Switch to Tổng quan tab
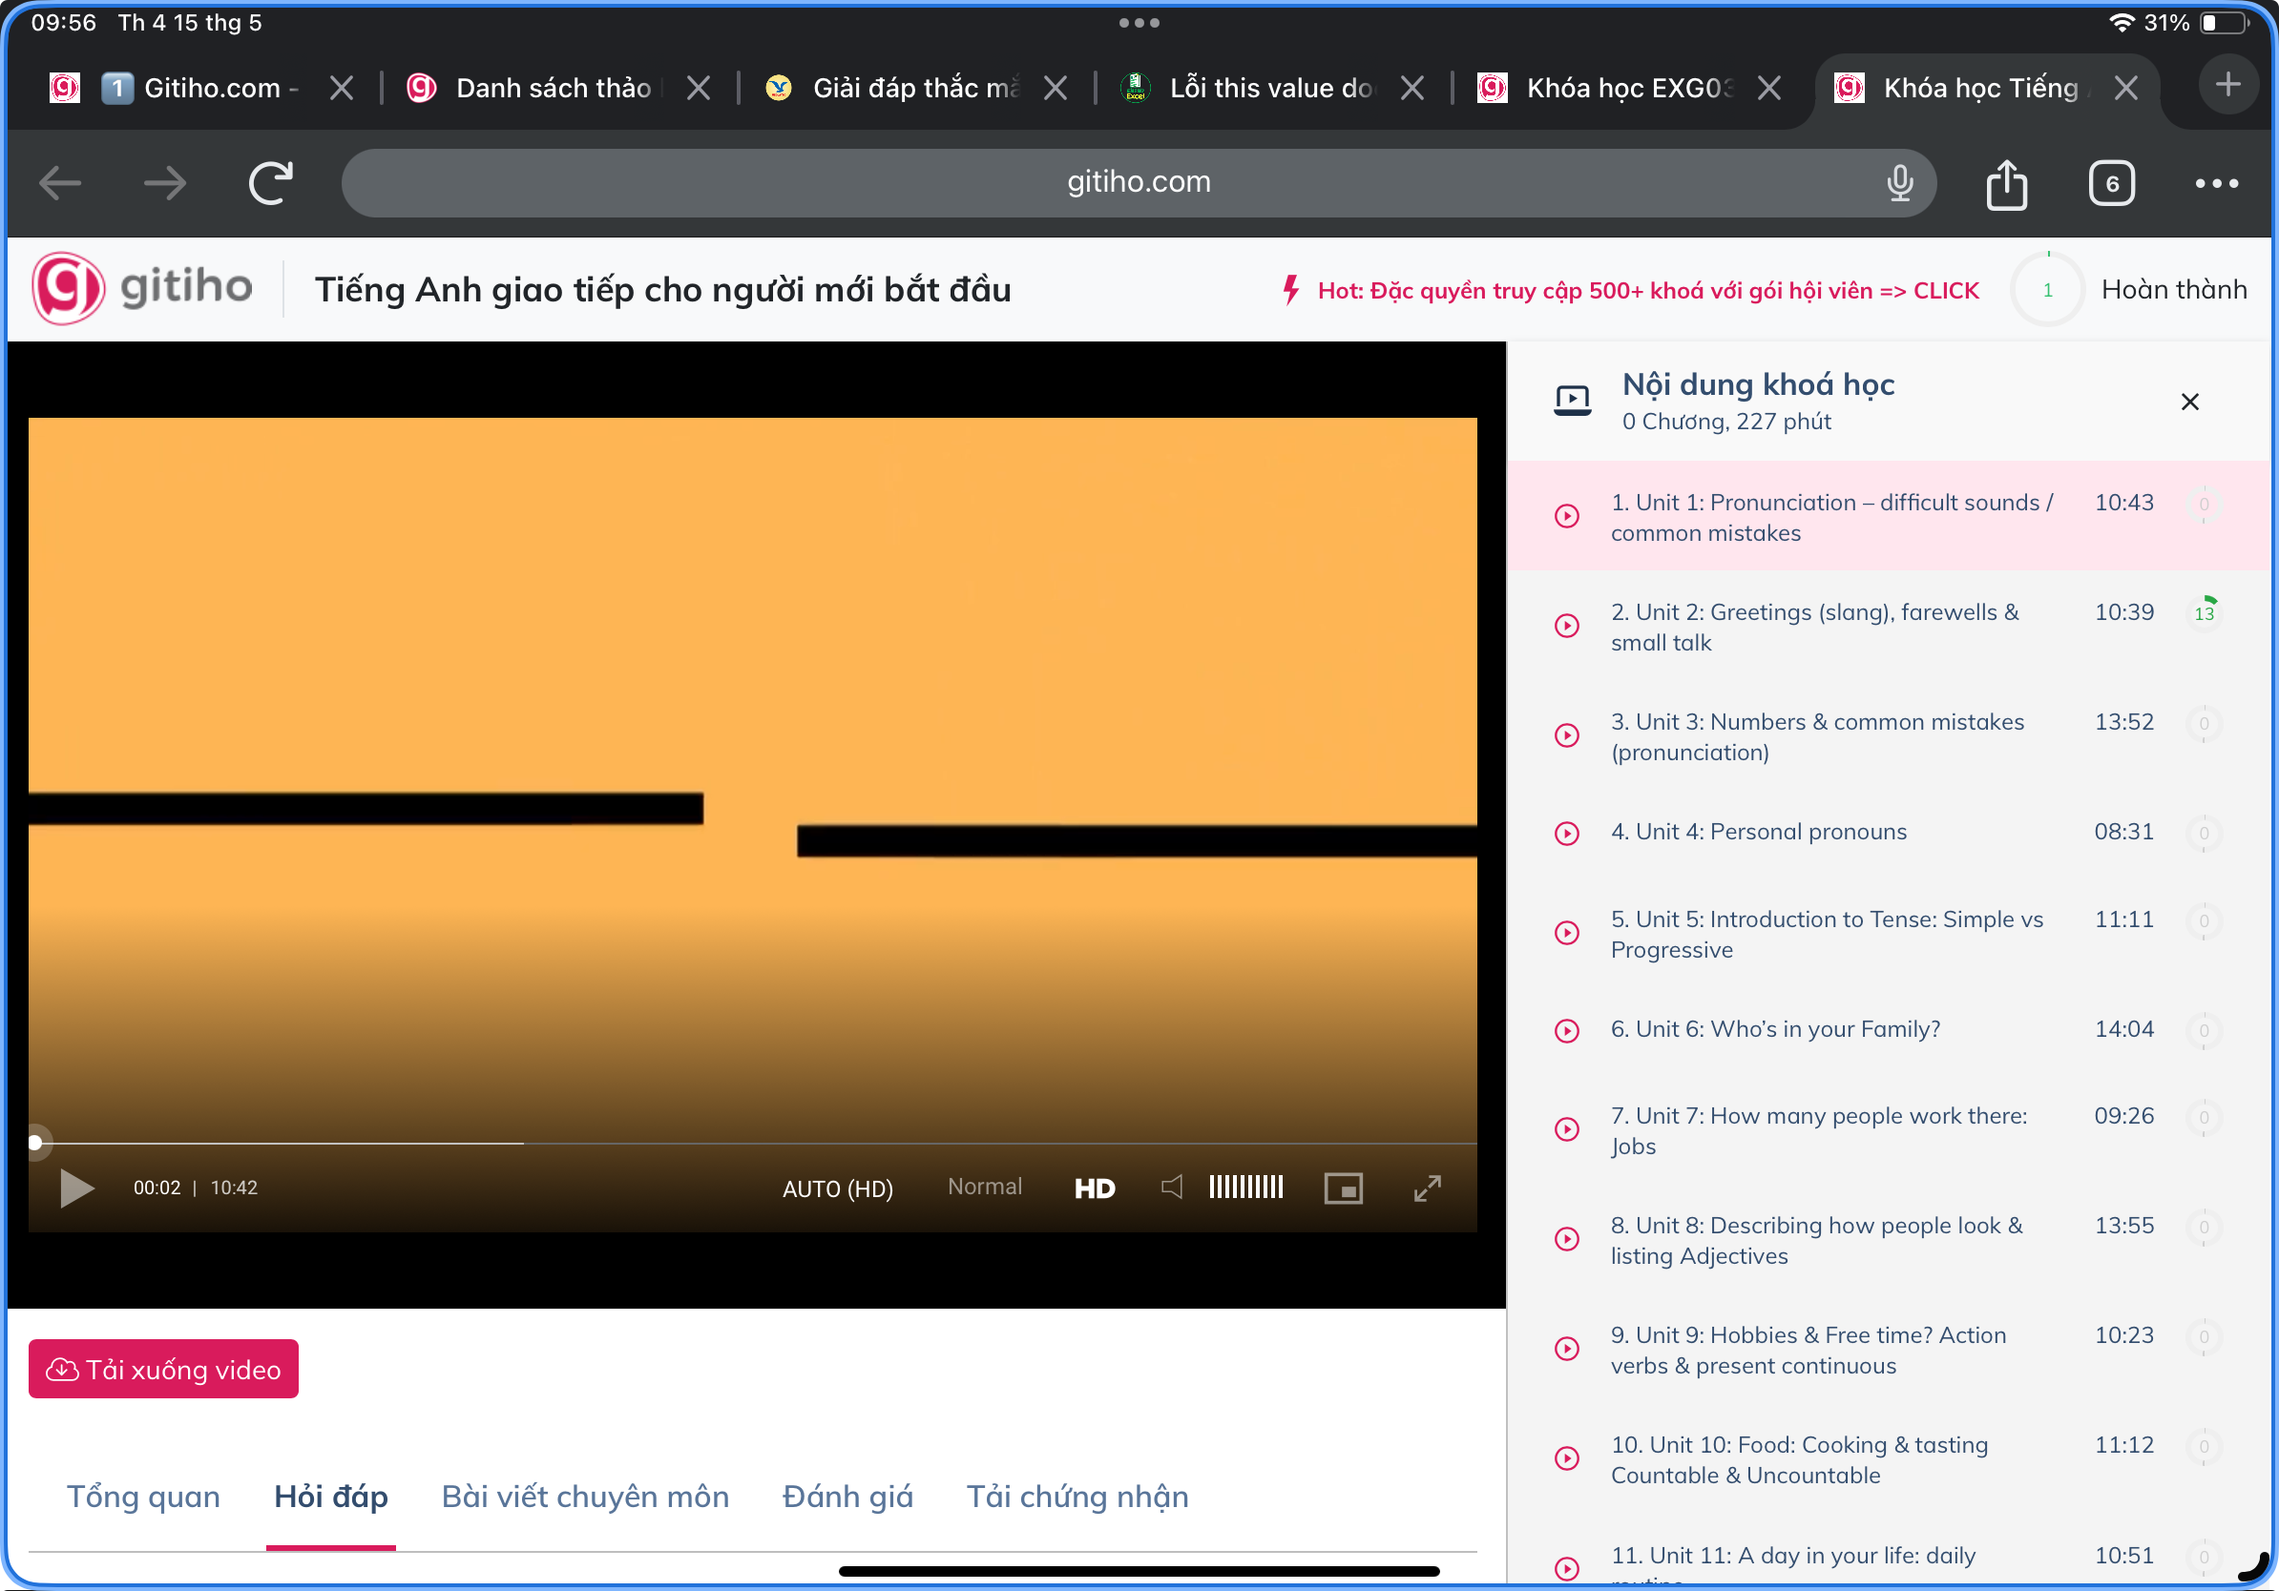The image size is (2279, 1591). click(143, 1496)
